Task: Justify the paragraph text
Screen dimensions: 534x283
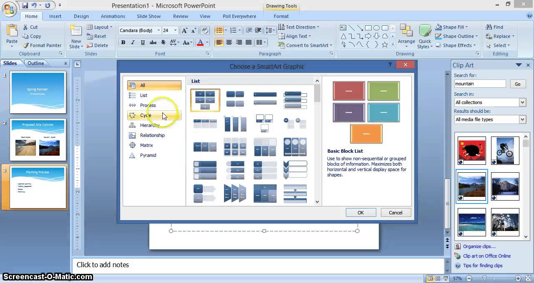Action: coord(249,42)
